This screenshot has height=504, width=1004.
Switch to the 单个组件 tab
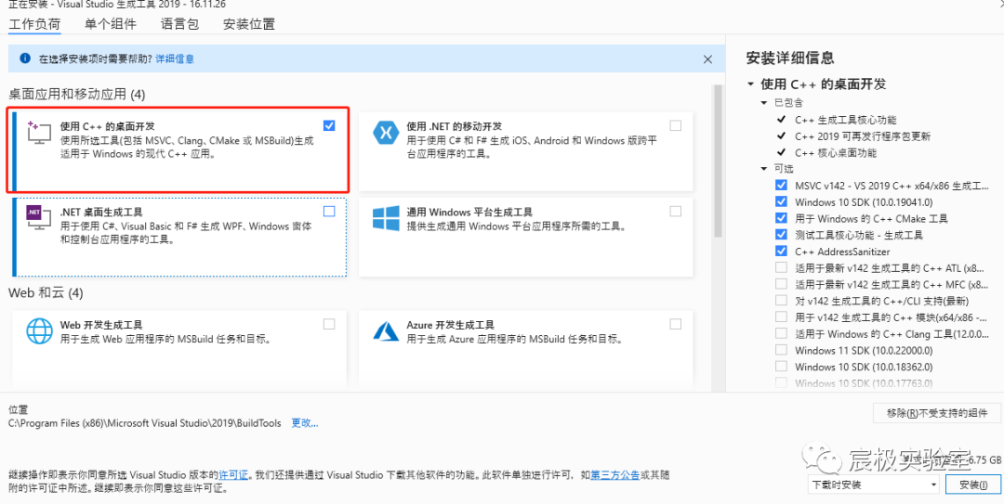110,24
